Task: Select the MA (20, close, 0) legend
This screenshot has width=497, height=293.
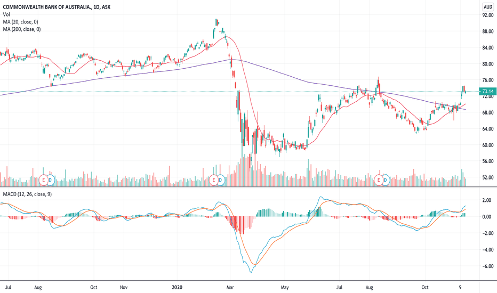Action: 21,22
